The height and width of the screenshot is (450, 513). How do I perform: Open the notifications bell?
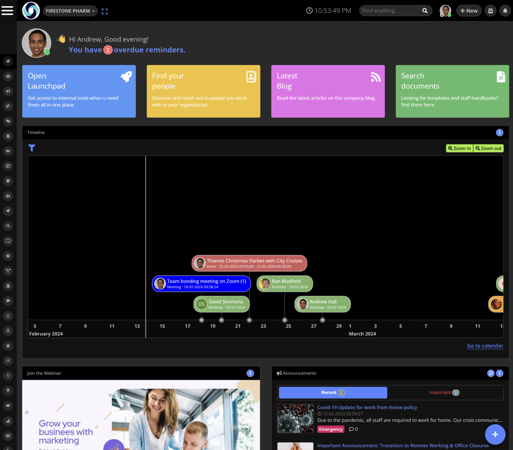click(505, 10)
